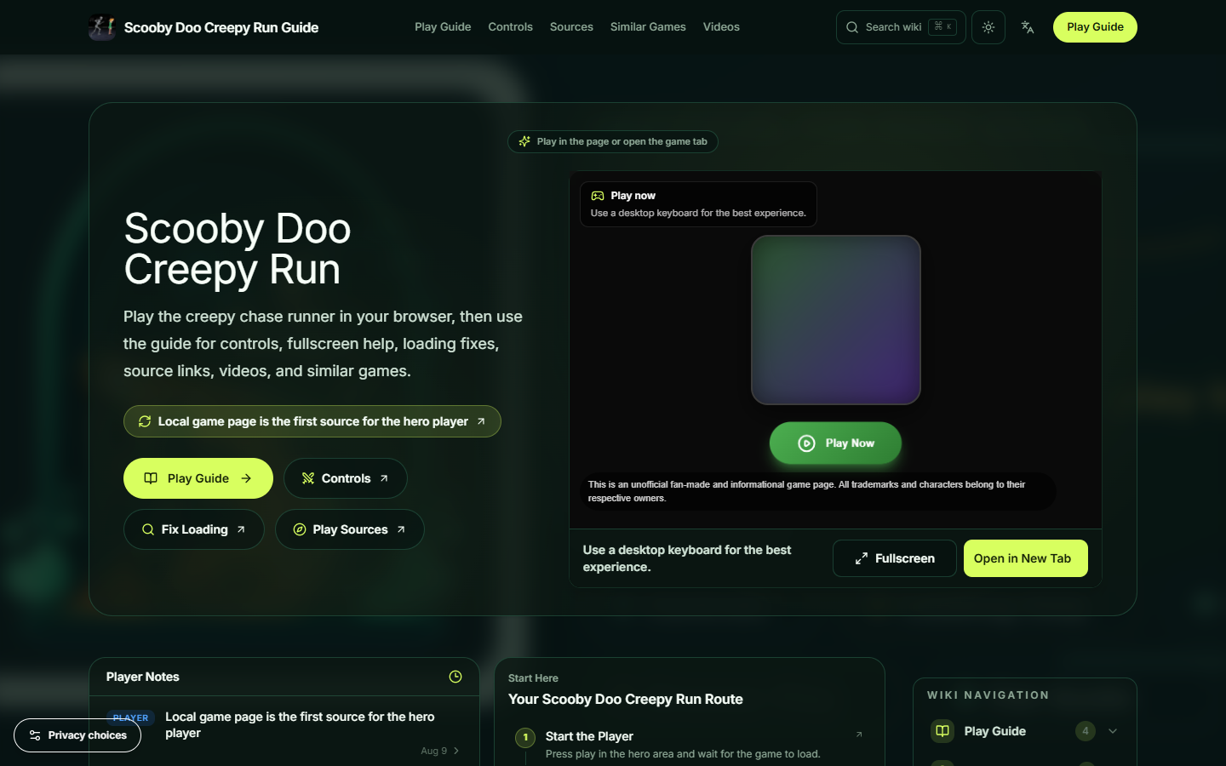The width and height of the screenshot is (1226, 766).
Task: Click the game cover thumbnail
Action: click(836, 320)
